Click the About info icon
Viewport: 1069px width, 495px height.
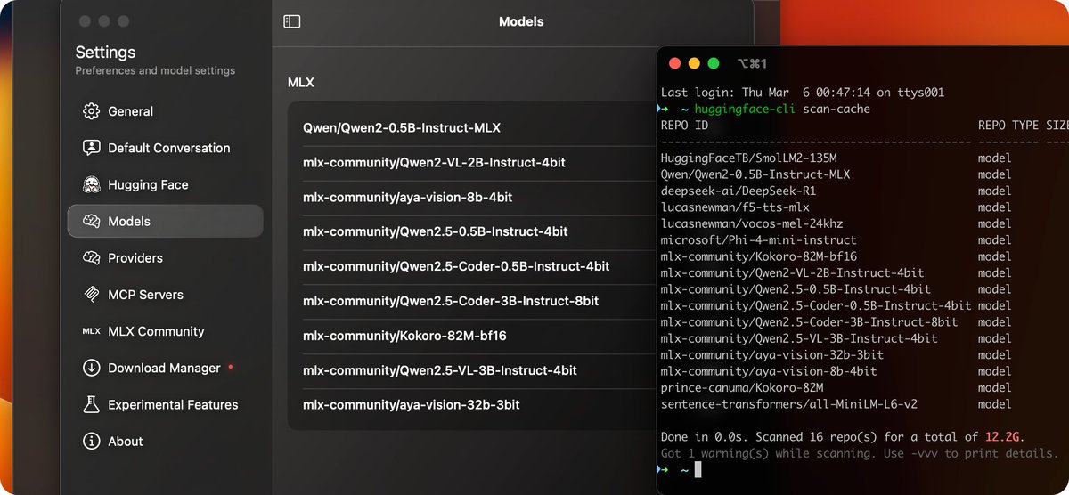click(x=91, y=441)
